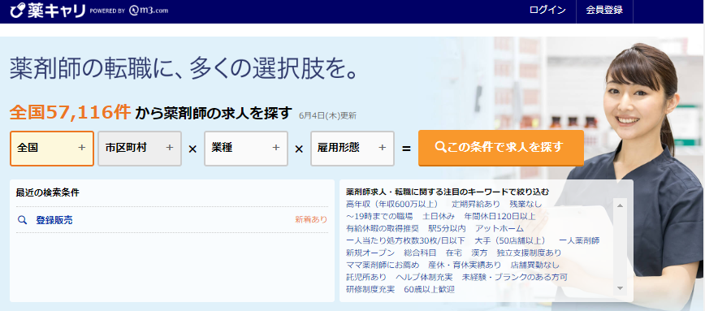Open the ログイン page

coord(547,11)
